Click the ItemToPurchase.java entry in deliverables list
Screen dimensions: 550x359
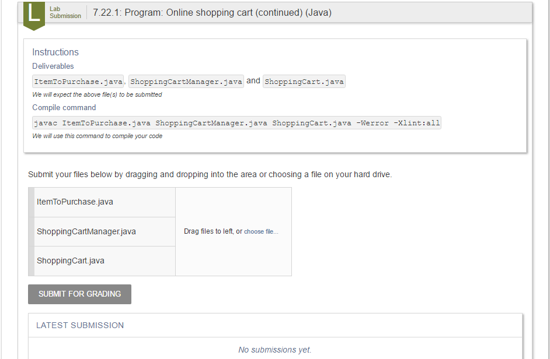click(78, 81)
